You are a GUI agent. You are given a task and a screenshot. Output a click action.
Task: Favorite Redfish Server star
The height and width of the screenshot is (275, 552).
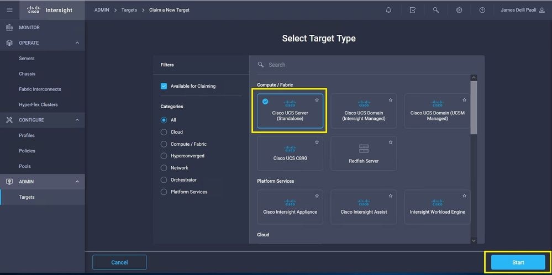click(x=391, y=142)
